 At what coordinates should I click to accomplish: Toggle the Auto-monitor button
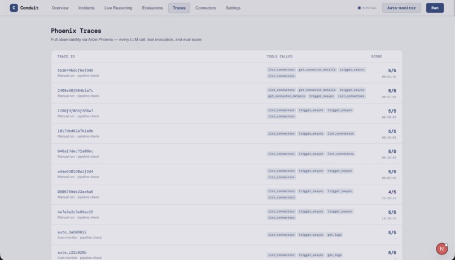(401, 8)
